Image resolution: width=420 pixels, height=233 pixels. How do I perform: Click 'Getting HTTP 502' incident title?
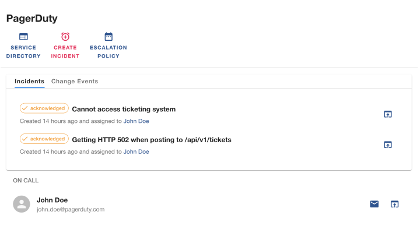pyautogui.click(x=152, y=140)
